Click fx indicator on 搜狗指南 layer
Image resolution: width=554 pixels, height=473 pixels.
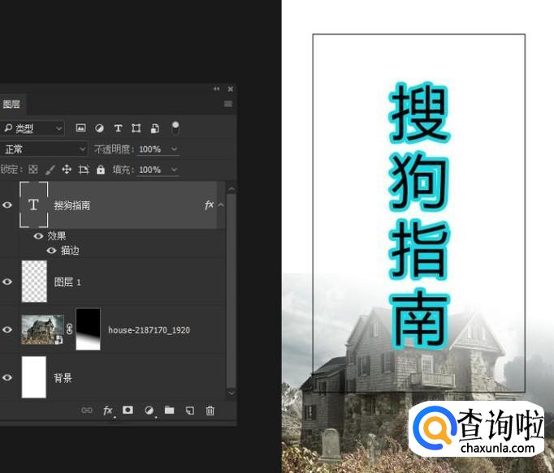(x=209, y=204)
